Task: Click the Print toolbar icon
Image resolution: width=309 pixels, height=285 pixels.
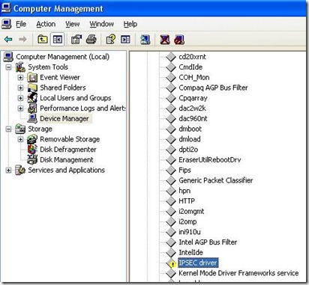Action: (x=91, y=40)
